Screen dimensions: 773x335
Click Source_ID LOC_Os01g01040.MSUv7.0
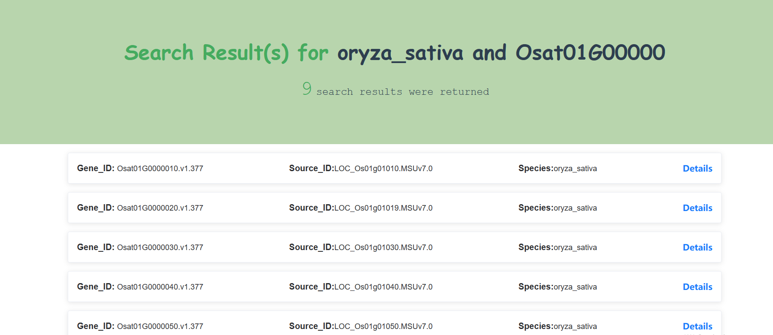383,287
